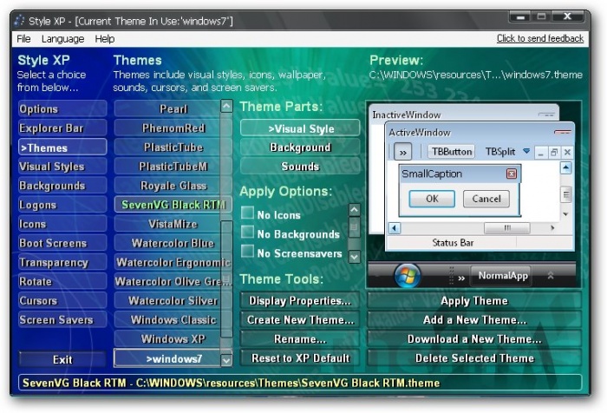Click the Rename button
The width and height of the screenshot is (607, 413).
coord(300,339)
